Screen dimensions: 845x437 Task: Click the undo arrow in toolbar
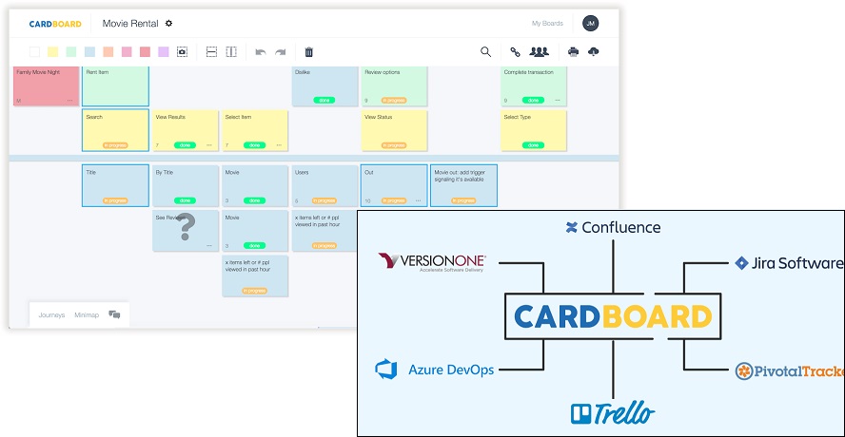tap(261, 52)
